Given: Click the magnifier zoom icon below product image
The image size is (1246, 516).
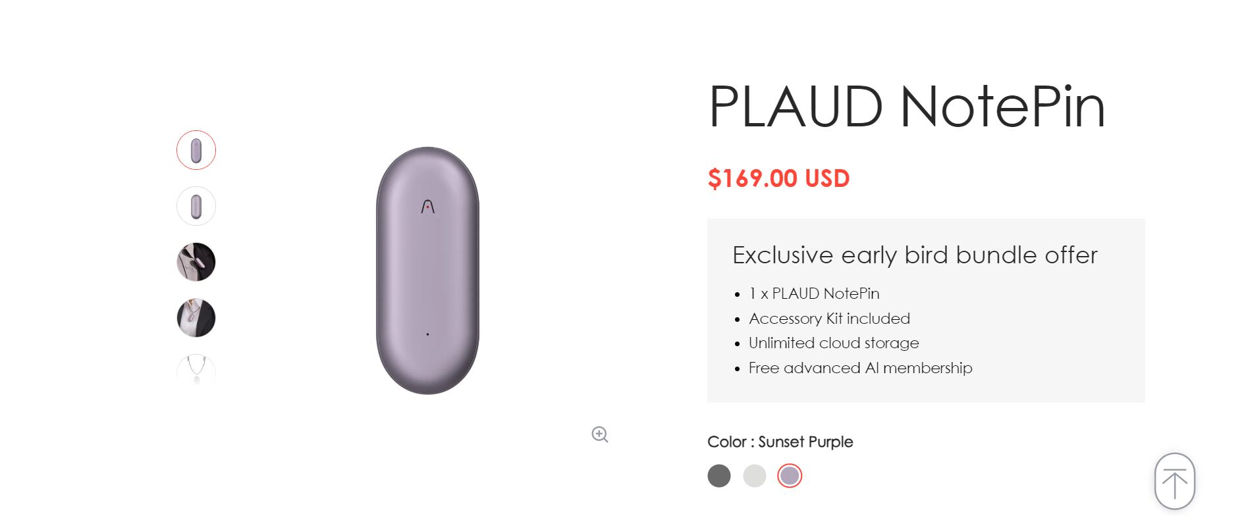Looking at the screenshot, I should tap(599, 434).
